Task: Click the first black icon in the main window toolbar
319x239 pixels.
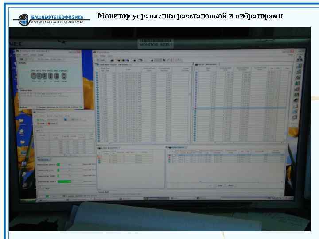Action: click(112, 60)
